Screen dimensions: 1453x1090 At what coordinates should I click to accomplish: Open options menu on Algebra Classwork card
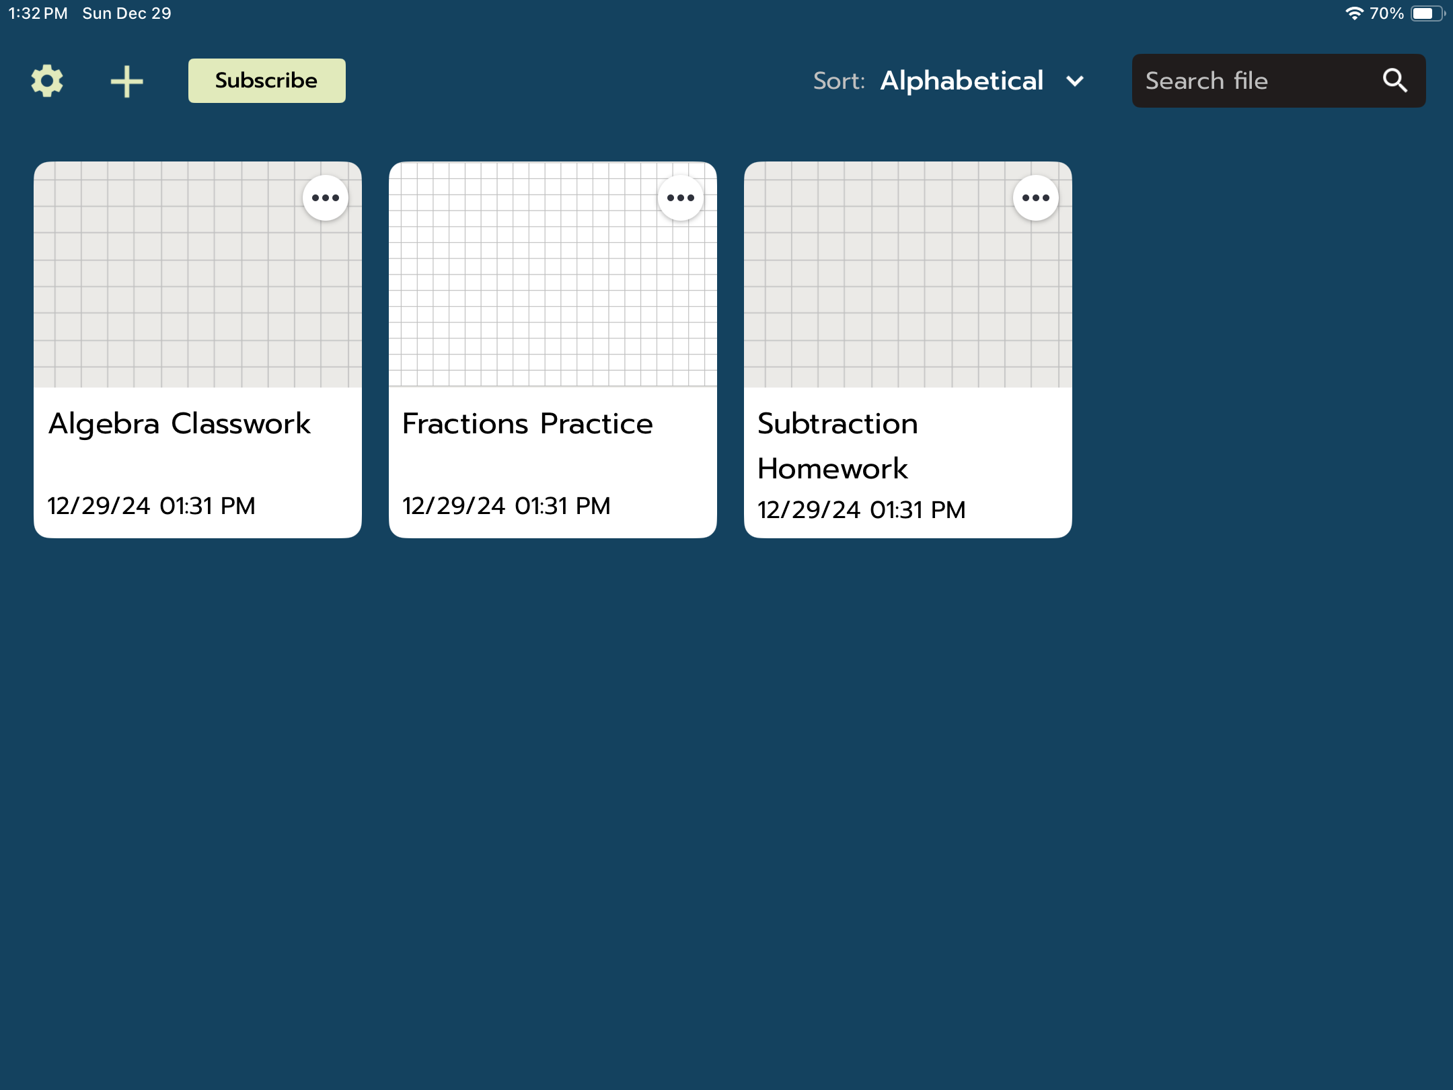(x=326, y=197)
